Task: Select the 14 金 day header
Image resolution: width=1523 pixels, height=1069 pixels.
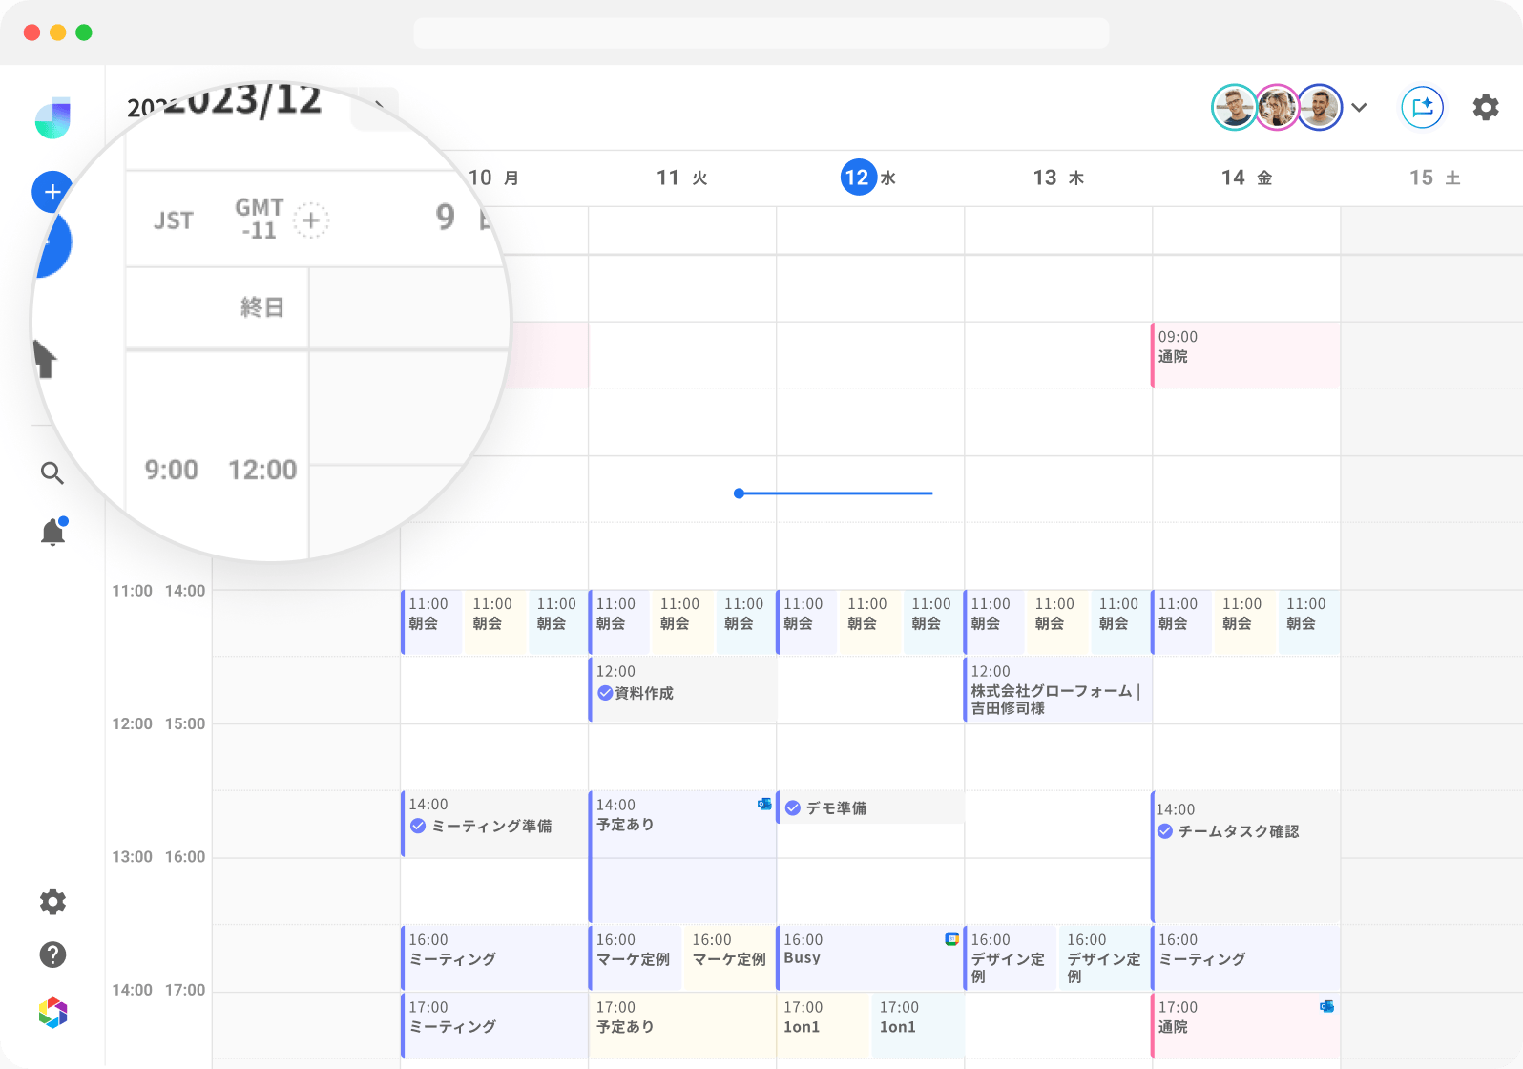Action: (x=1245, y=178)
